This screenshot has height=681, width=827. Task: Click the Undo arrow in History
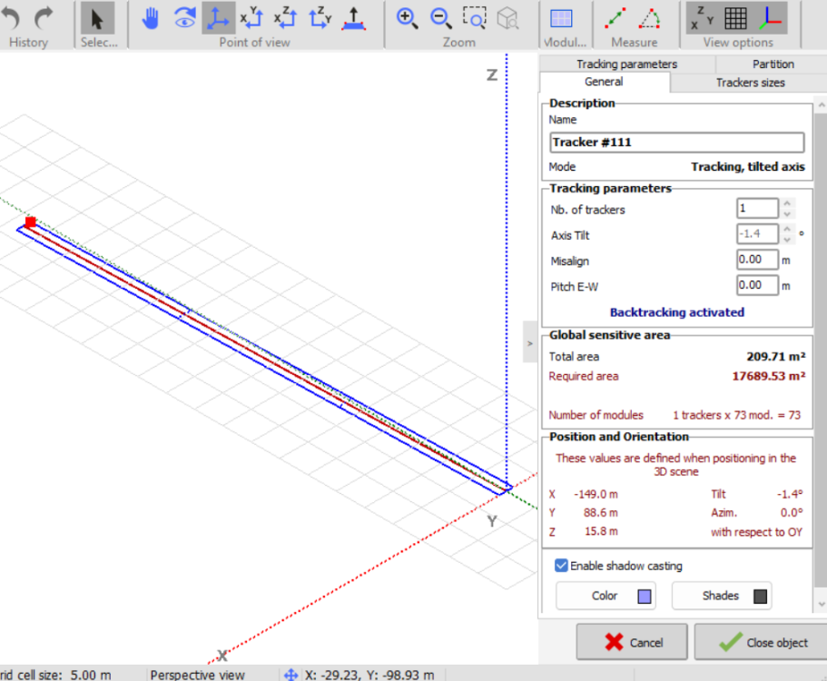[12, 17]
